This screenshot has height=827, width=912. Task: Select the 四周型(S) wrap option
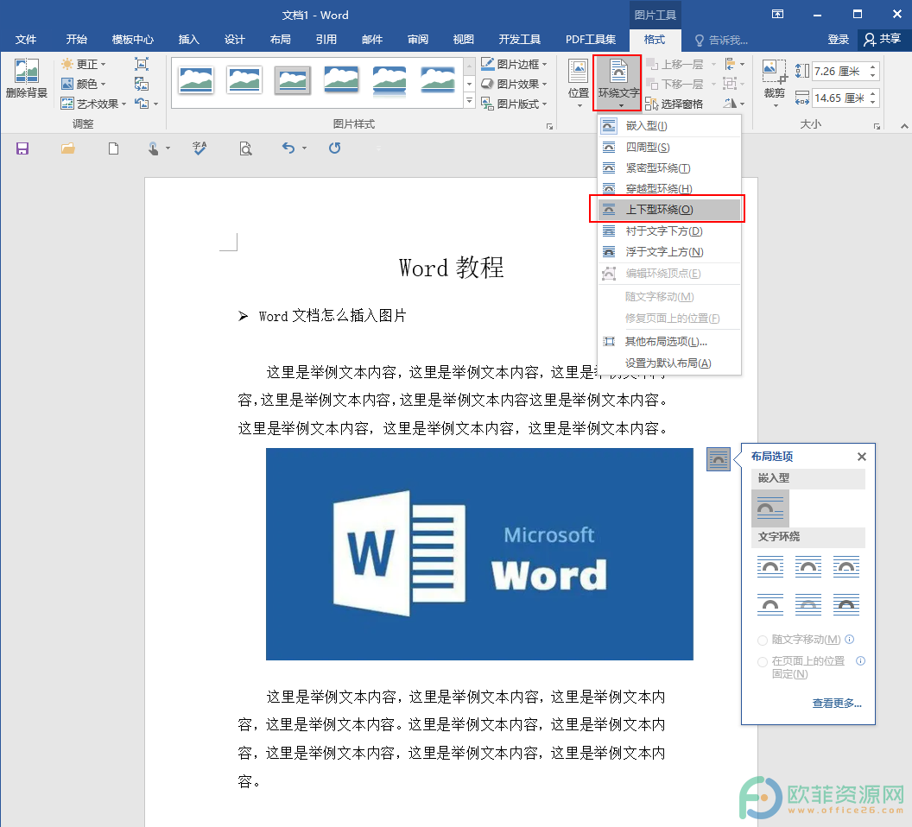[x=669, y=147]
